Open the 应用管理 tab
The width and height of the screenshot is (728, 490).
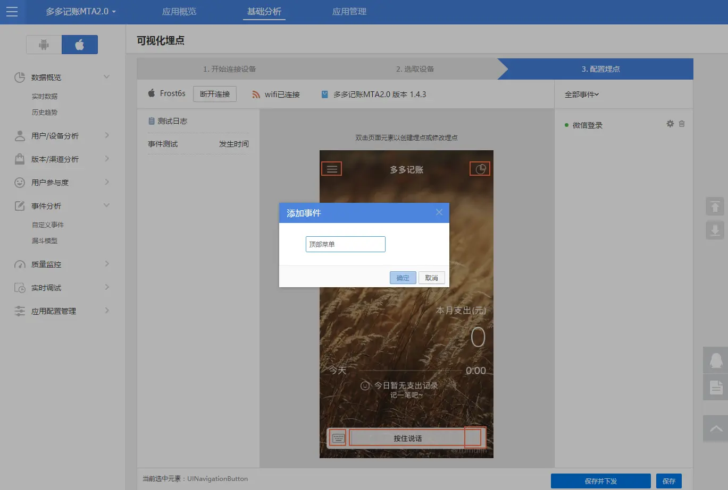click(x=349, y=12)
